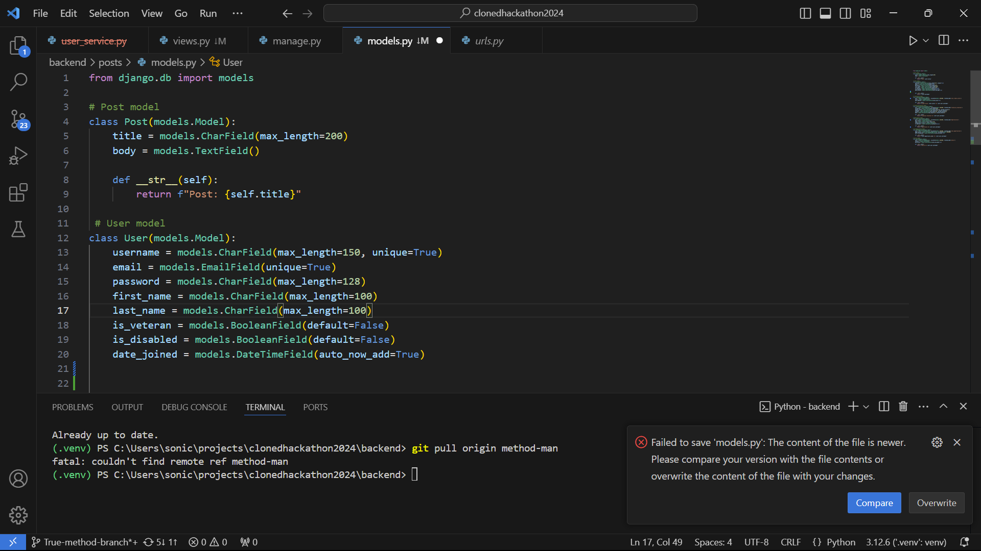The height and width of the screenshot is (551, 981).
Task: Toggle the primary side bar layout button
Action: (805, 13)
